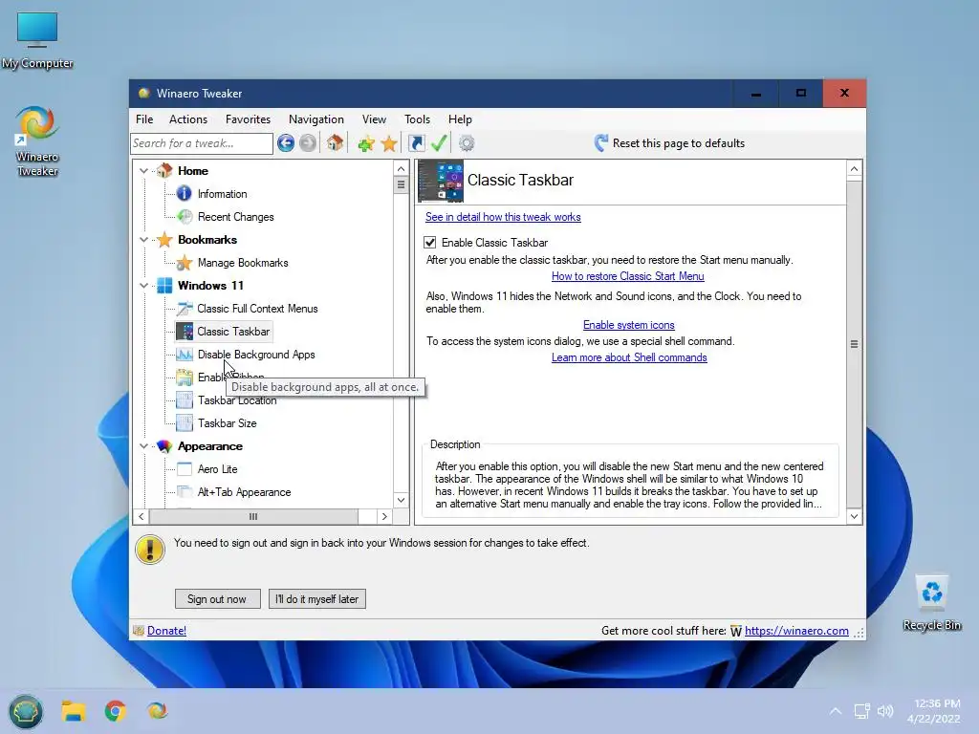Click tree horizontal scroll right arrow
979x734 pixels.
[x=384, y=517]
